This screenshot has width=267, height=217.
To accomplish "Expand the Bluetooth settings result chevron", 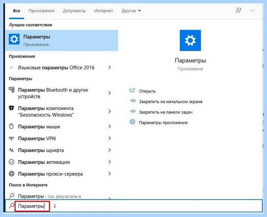I will coord(109,93).
